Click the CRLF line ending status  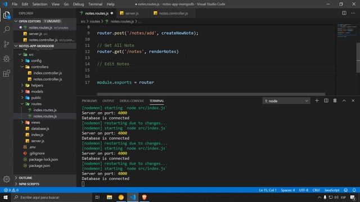click(x=316, y=190)
